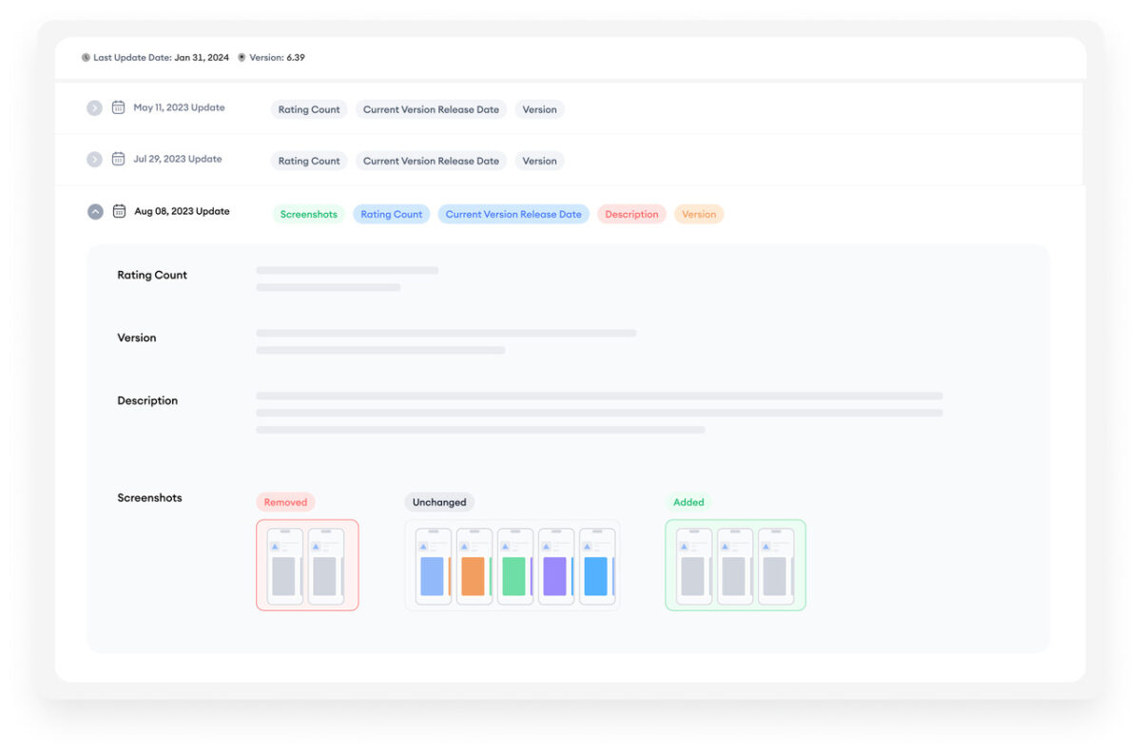
Task: Click calendar icon beside May 11, 2023 Update
Action: [118, 107]
